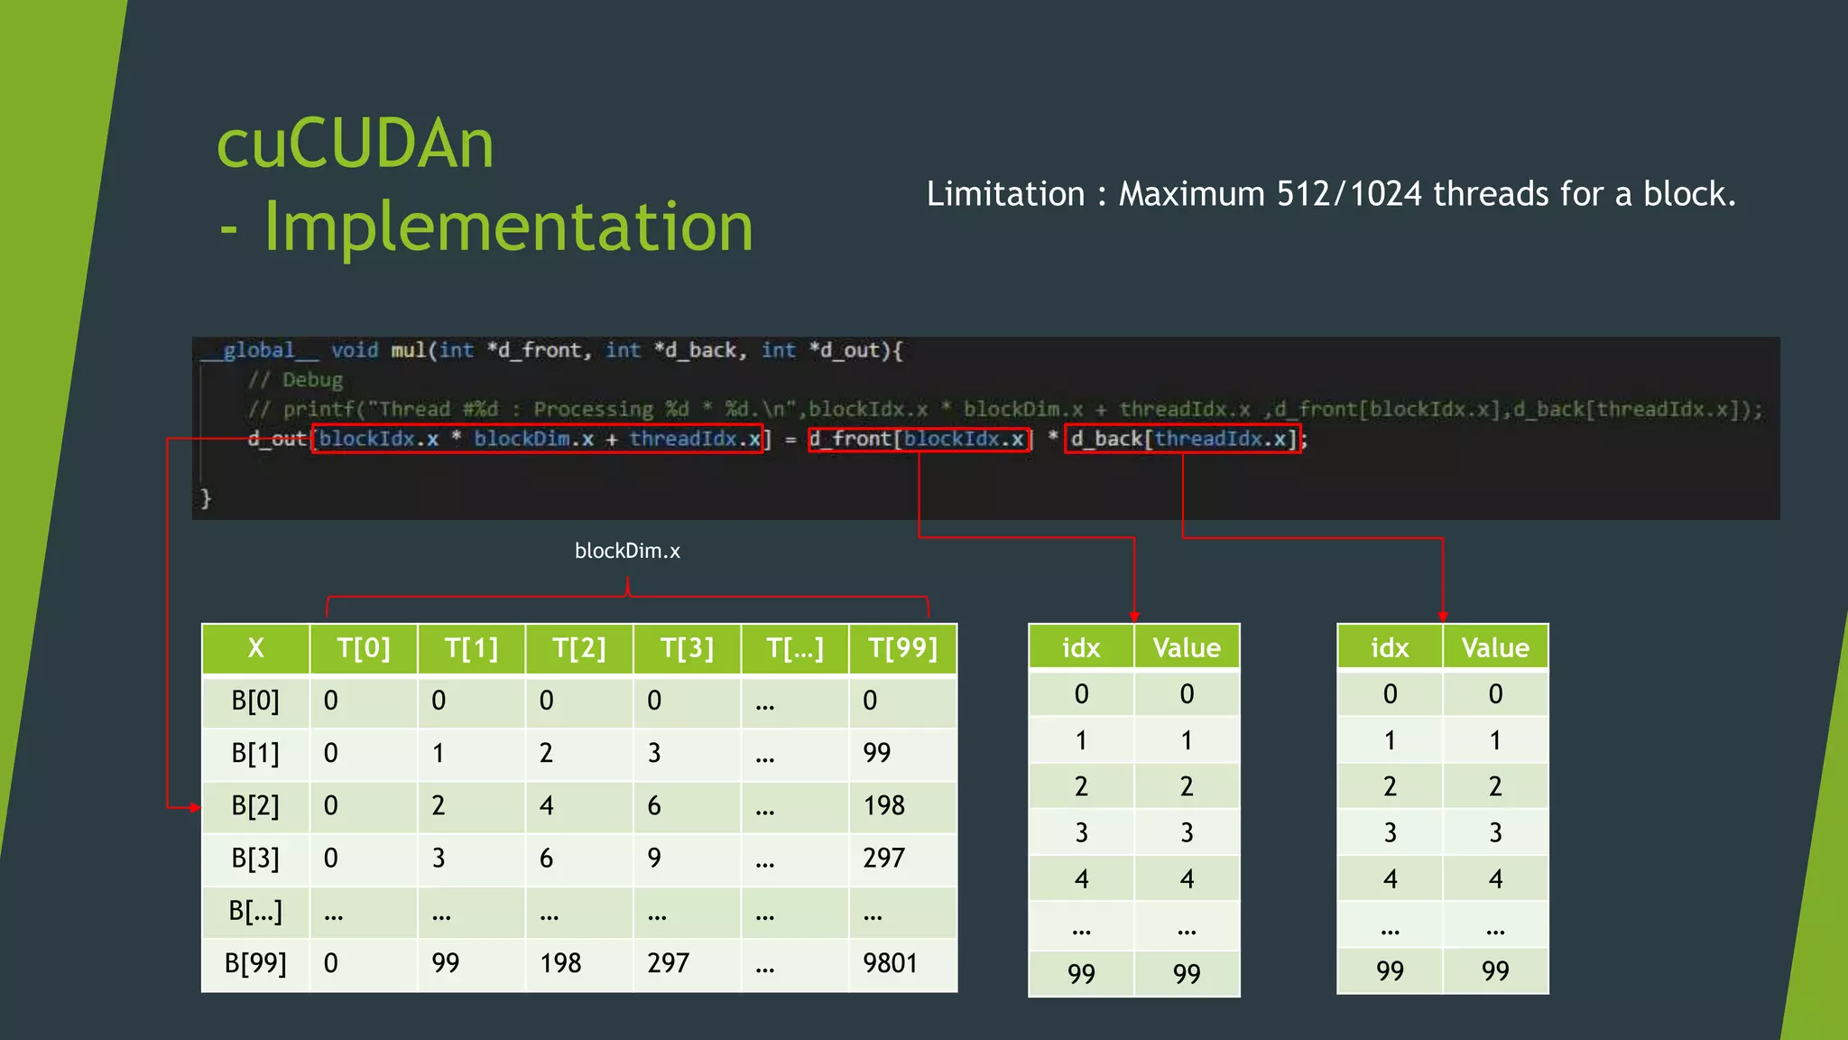
Task: Click the thread limitation note text
Action: coord(1331,194)
